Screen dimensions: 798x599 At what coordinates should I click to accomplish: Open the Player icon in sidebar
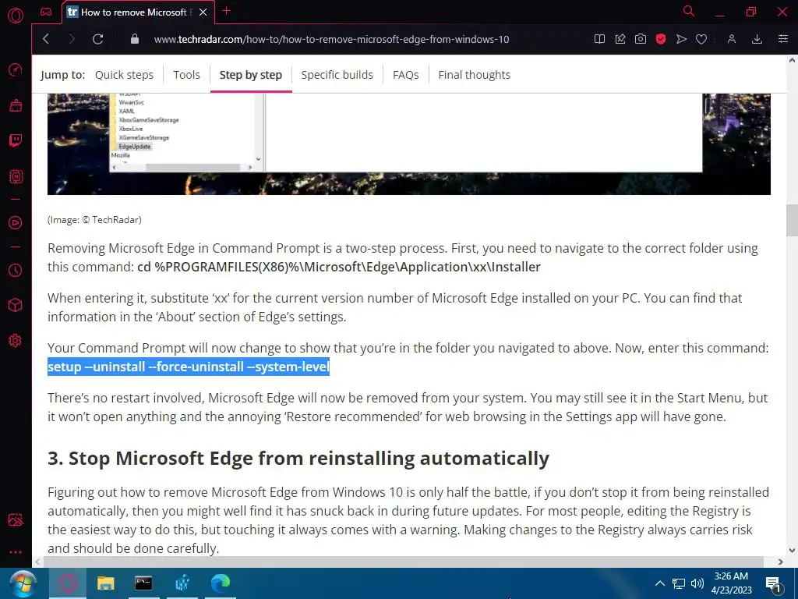(16, 222)
